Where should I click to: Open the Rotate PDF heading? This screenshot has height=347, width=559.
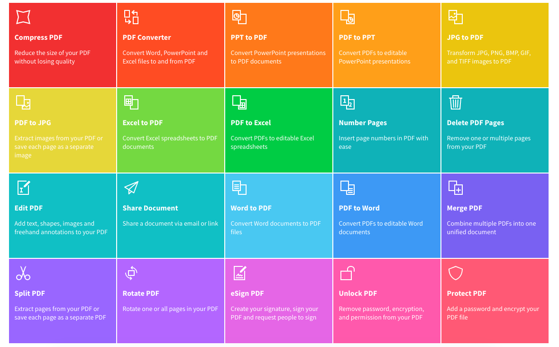tap(140, 293)
